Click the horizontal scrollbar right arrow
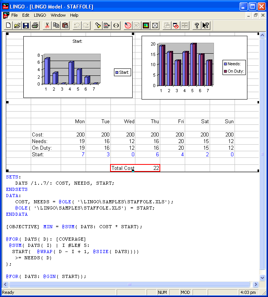The image size is (268, 297). 256,285
